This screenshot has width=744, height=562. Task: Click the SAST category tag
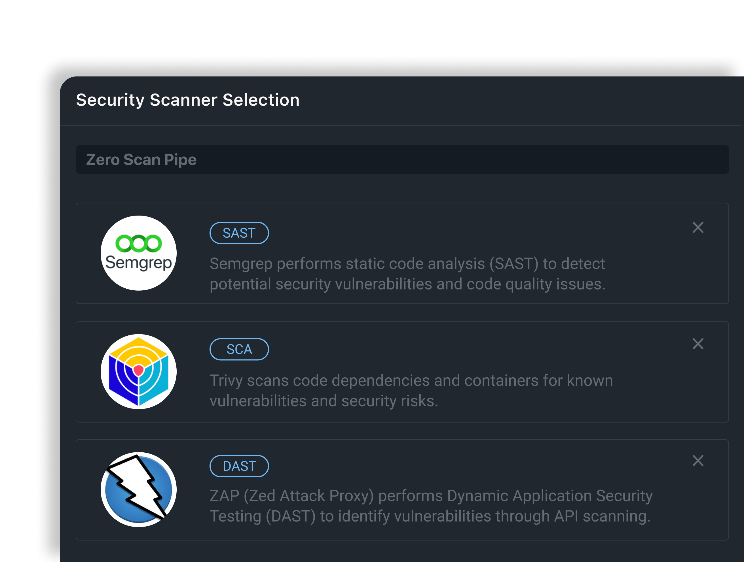pyautogui.click(x=239, y=233)
